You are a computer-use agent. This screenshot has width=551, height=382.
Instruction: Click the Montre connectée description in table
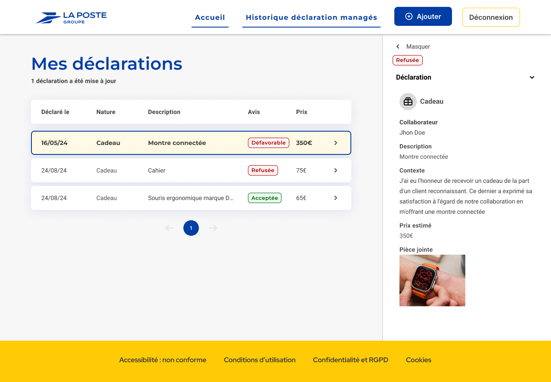pyautogui.click(x=177, y=143)
